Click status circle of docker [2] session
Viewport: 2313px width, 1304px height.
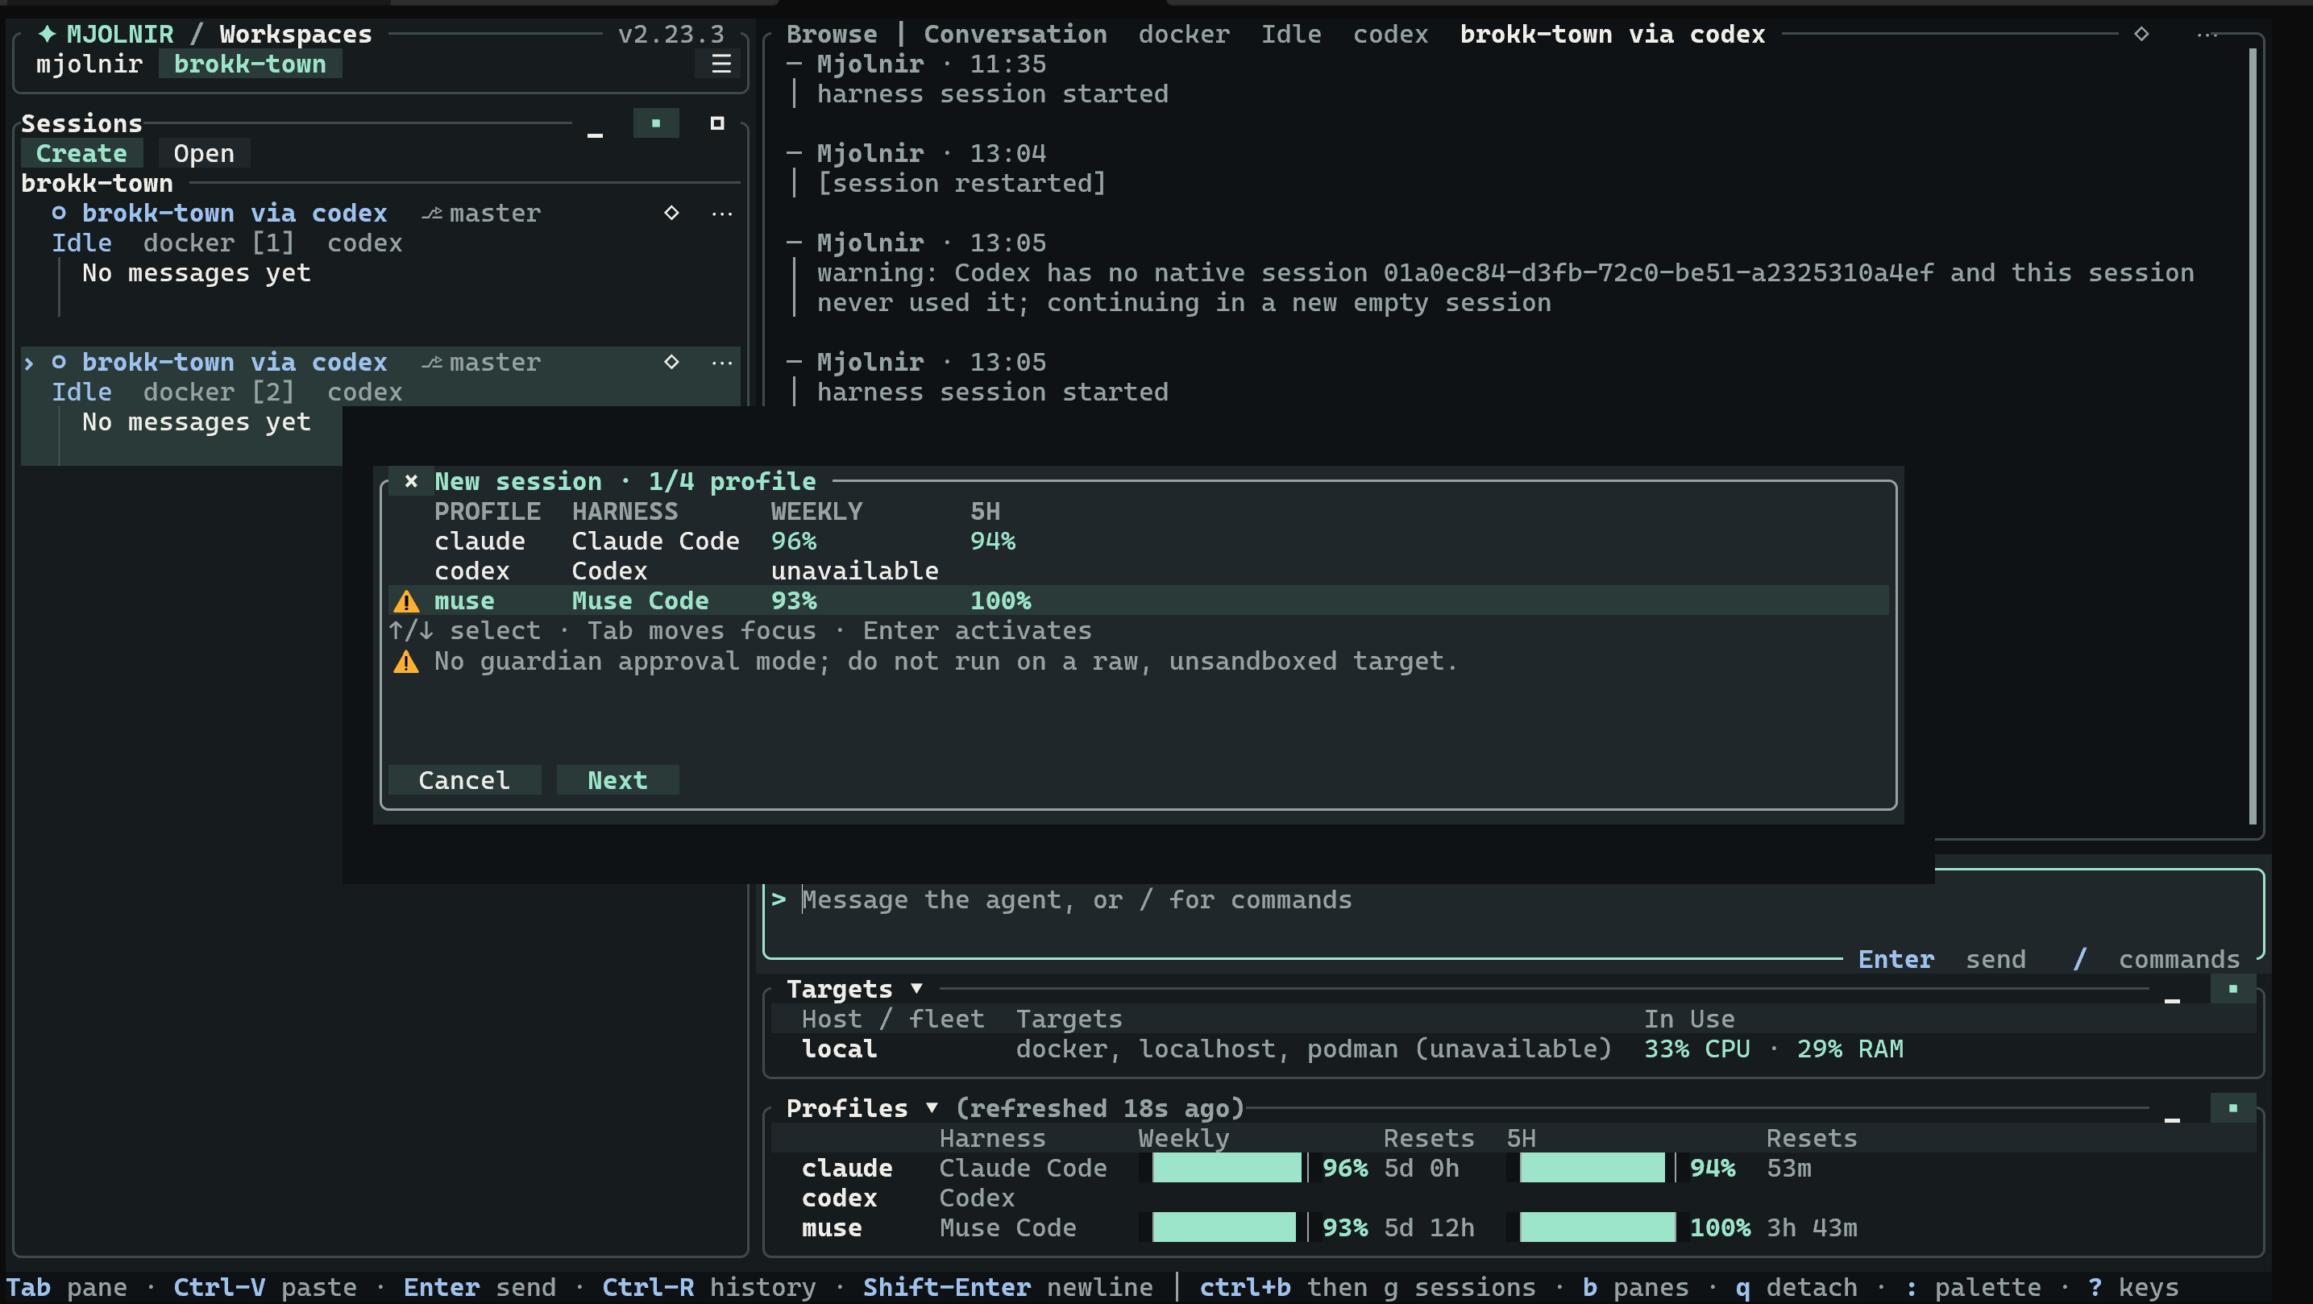point(60,362)
